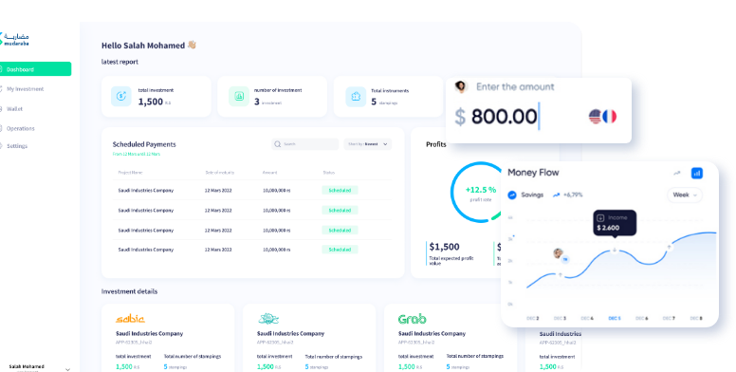Open the Sort by Newest dropdown
This screenshot has height=372, width=736.
click(368, 144)
